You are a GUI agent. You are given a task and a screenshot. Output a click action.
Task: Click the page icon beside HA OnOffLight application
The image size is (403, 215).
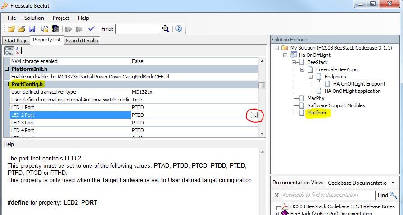[319, 91]
